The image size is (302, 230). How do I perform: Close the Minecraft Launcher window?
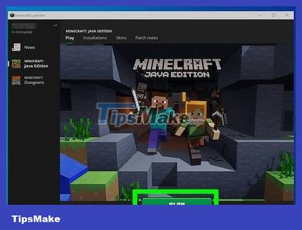[x=287, y=15]
